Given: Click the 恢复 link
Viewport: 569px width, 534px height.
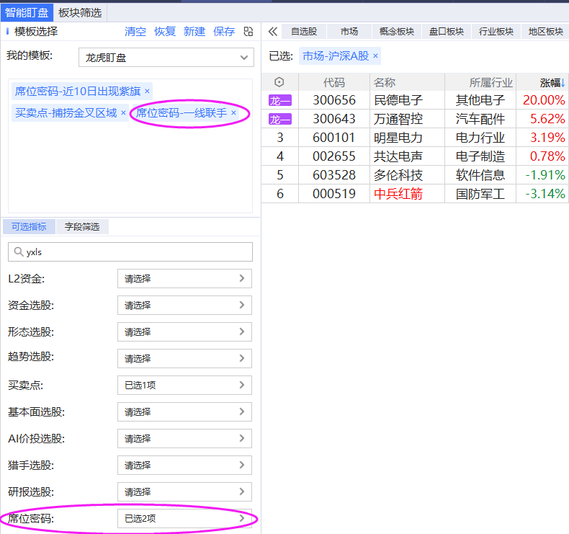Looking at the screenshot, I should (x=165, y=32).
